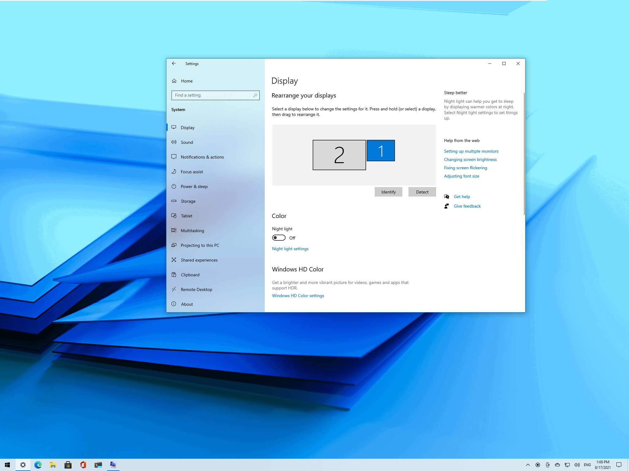Click the Identify button for displays
The width and height of the screenshot is (629, 471).
pos(388,192)
